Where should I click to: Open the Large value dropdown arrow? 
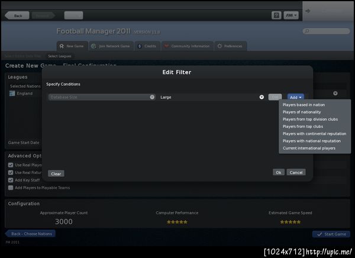[x=262, y=97]
